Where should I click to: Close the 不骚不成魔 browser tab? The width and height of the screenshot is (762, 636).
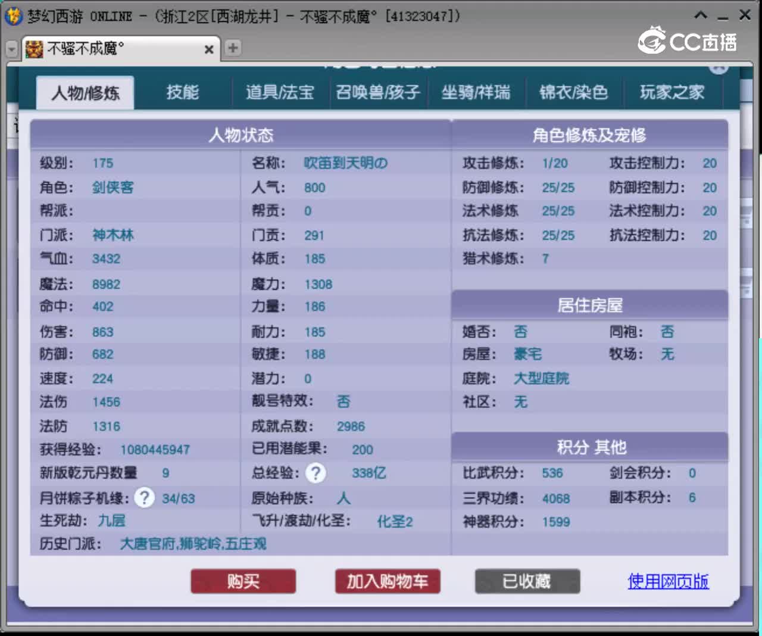(x=209, y=49)
